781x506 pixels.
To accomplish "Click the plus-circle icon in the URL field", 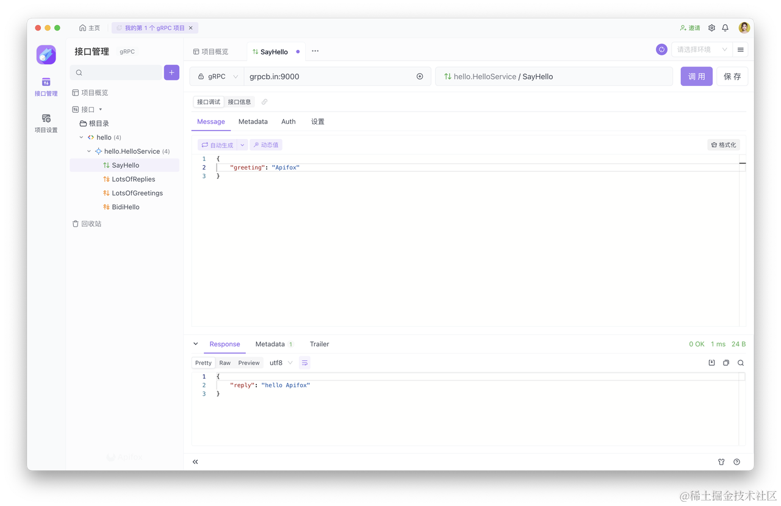I will tap(420, 77).
